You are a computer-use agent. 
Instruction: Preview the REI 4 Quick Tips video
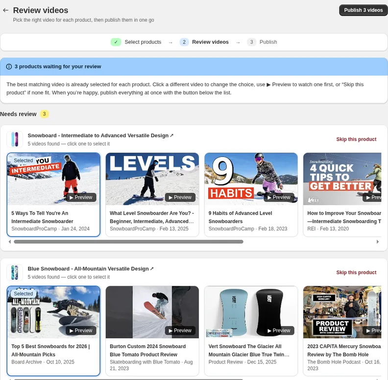tap(372, 198)
